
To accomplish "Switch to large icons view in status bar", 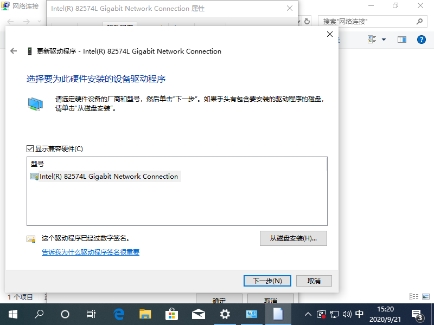I will (426, 296).
